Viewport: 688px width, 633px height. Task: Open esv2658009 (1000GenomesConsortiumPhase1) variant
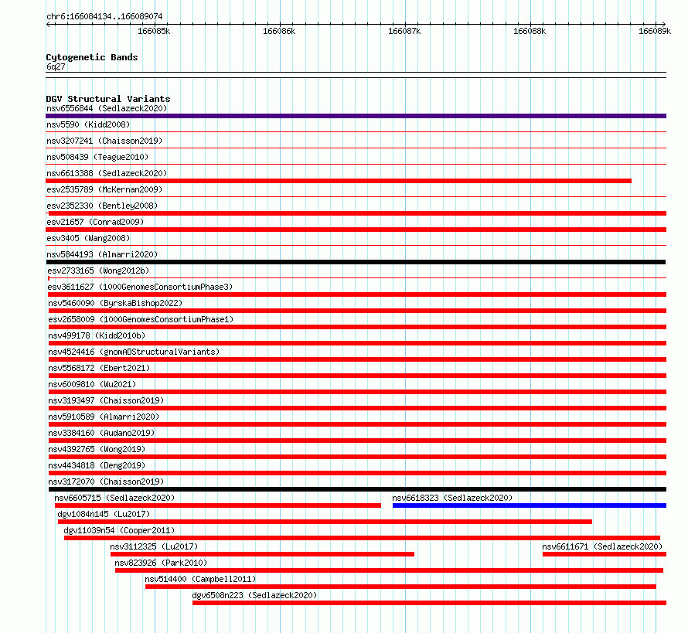141,319
